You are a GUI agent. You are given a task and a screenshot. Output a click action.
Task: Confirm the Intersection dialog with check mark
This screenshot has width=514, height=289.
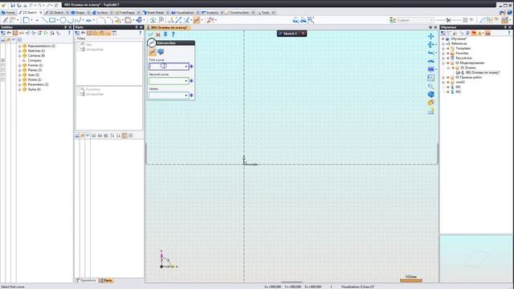coord(150,34)
